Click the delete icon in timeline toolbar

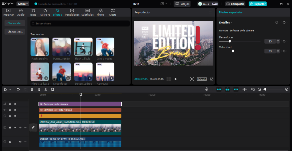(x=52, y=89)
